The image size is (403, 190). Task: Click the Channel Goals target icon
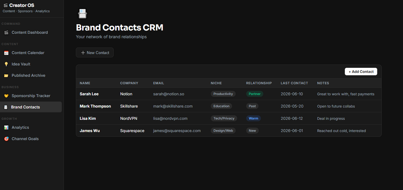[6, 139]
